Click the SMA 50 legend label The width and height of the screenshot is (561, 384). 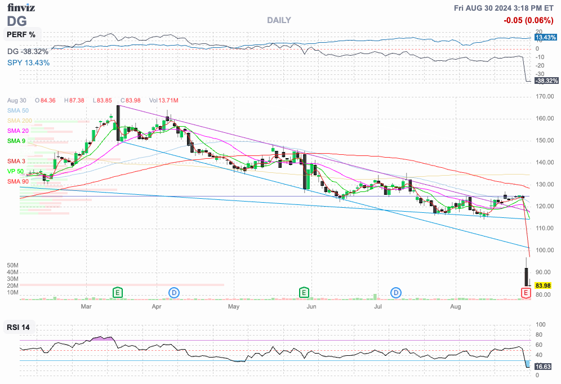(x=18, y=110)
